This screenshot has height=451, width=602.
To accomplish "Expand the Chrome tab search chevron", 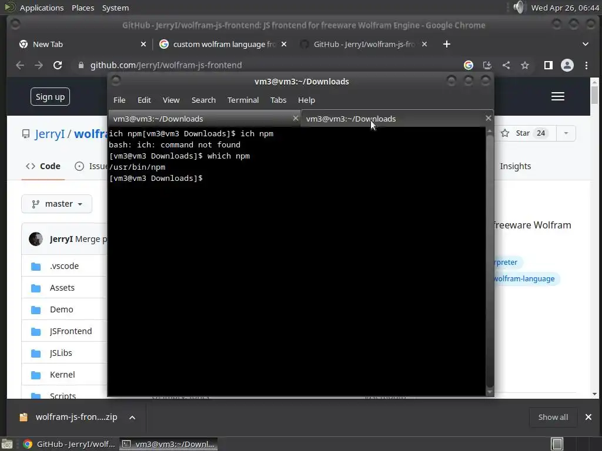I will (x=586, y=44).
